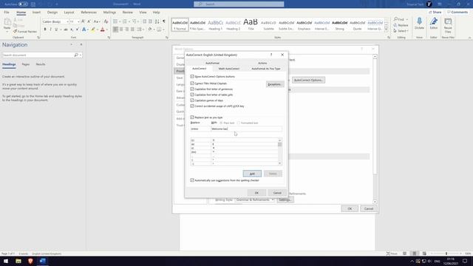This screenshot has height=266, width=473.
Task: Click Clear All Formatting icon
Action: click(106, 21)
